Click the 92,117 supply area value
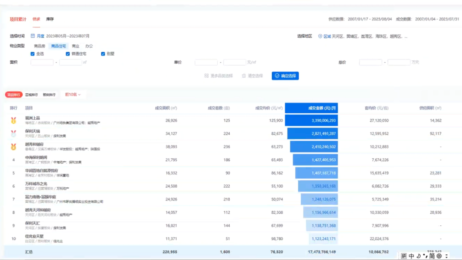Screen dimensions: 462x260 coord(435,134)
